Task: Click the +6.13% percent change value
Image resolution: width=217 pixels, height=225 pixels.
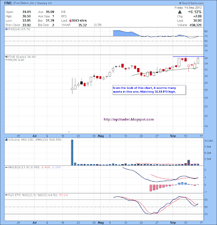Action: pyautogui.click(x=195, y=12)
